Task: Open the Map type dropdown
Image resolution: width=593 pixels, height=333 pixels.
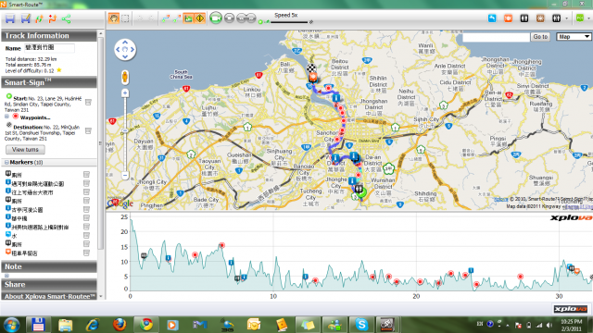Action: [x=574, y=37]
